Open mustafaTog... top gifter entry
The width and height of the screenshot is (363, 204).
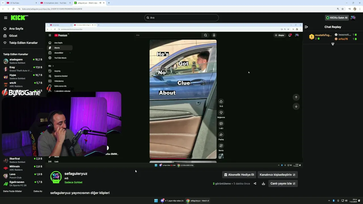tap(320, 37)
